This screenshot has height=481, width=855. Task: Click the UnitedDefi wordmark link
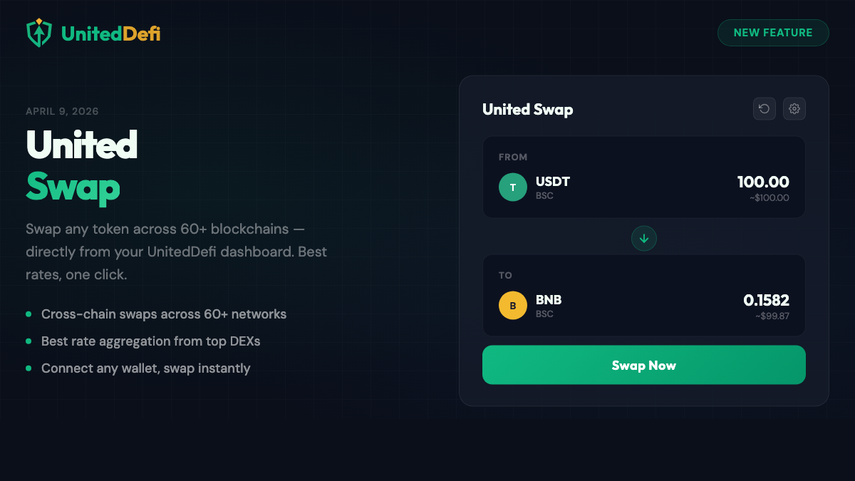(x=111, y=32)
